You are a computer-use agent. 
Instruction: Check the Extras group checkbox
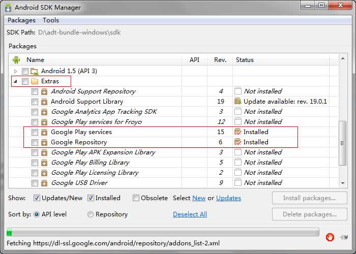point(25,81)
